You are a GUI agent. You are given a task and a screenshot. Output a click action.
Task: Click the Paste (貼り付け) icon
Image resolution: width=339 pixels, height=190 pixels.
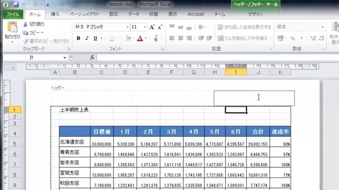[12, 27]
